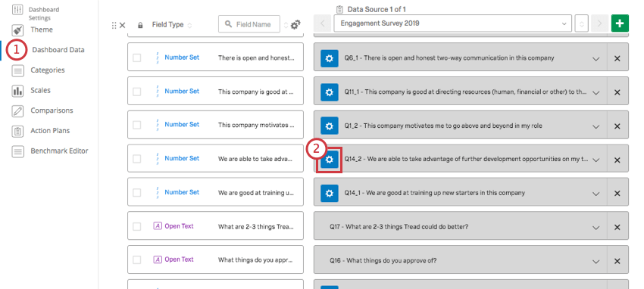644x289 pixels.
Task: Open Categories section
Action: click(x=47, y=70)
